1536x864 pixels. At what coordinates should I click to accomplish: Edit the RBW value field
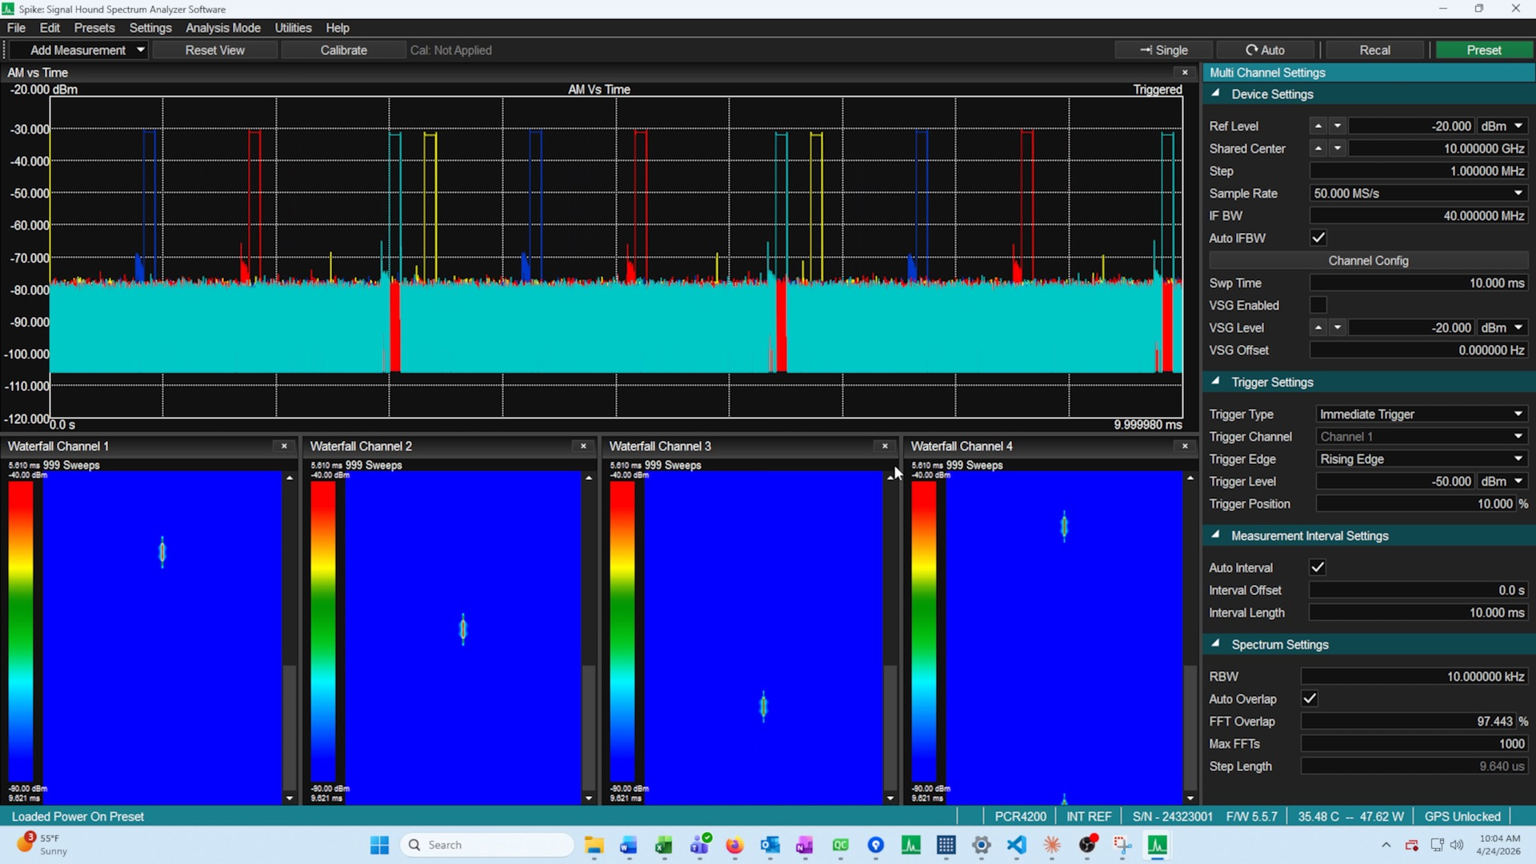[x=1415, y=677]
